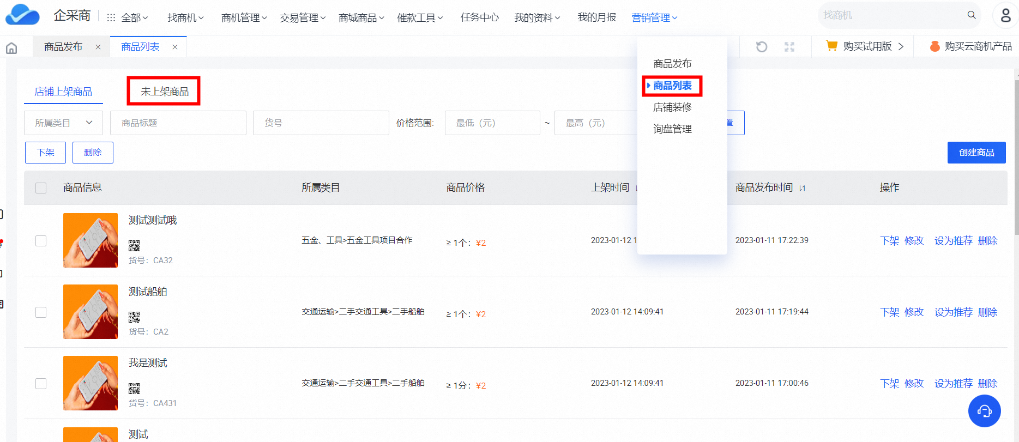Image resolution: width=1019 pixels, height=442 pixels.
Task: Check the box for 测试测试哦
Action: point(41,241)
